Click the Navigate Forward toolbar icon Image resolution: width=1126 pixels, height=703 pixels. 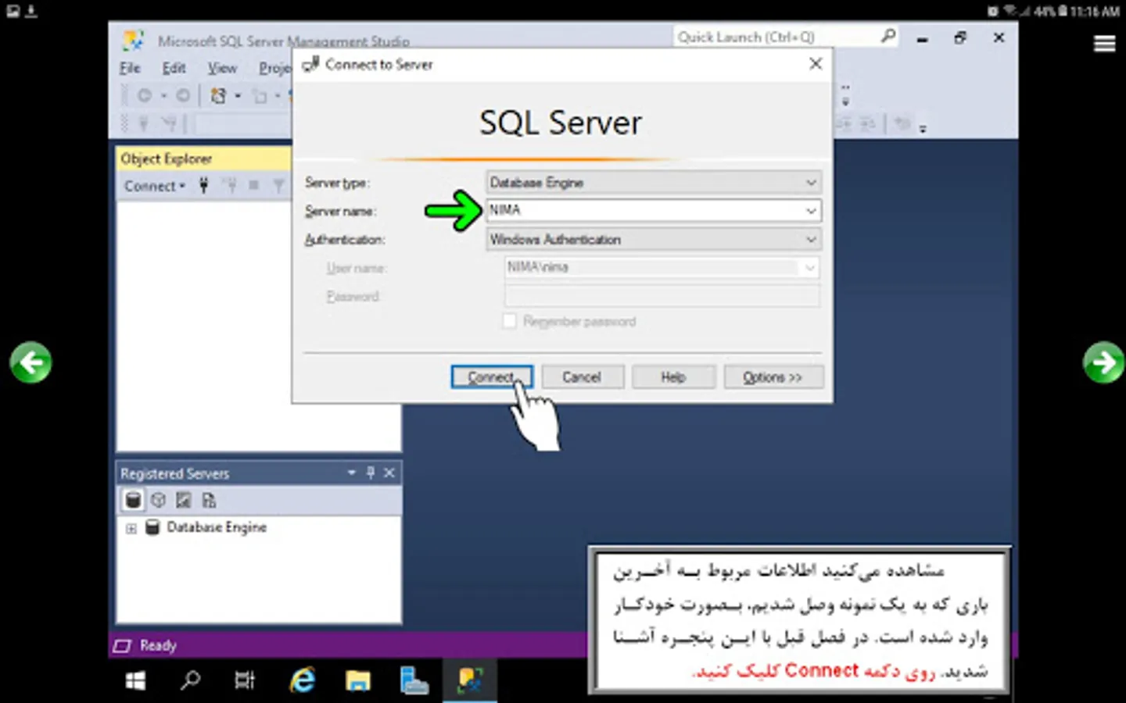(182, 95)
